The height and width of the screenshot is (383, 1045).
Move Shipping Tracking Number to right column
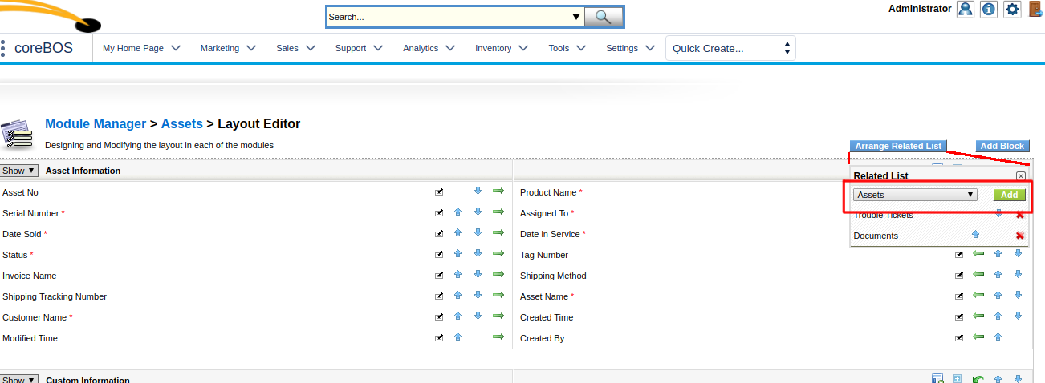[498, 295]
